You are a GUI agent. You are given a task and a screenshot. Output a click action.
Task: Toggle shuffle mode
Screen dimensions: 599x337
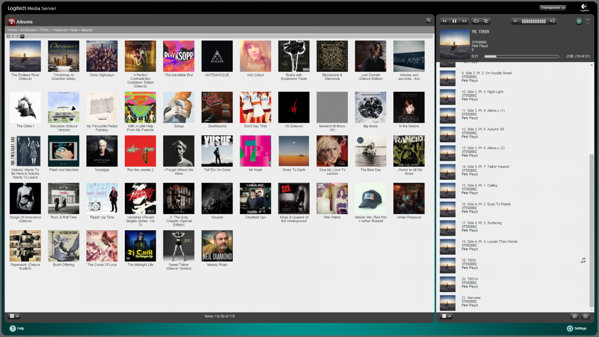(486, 21)
